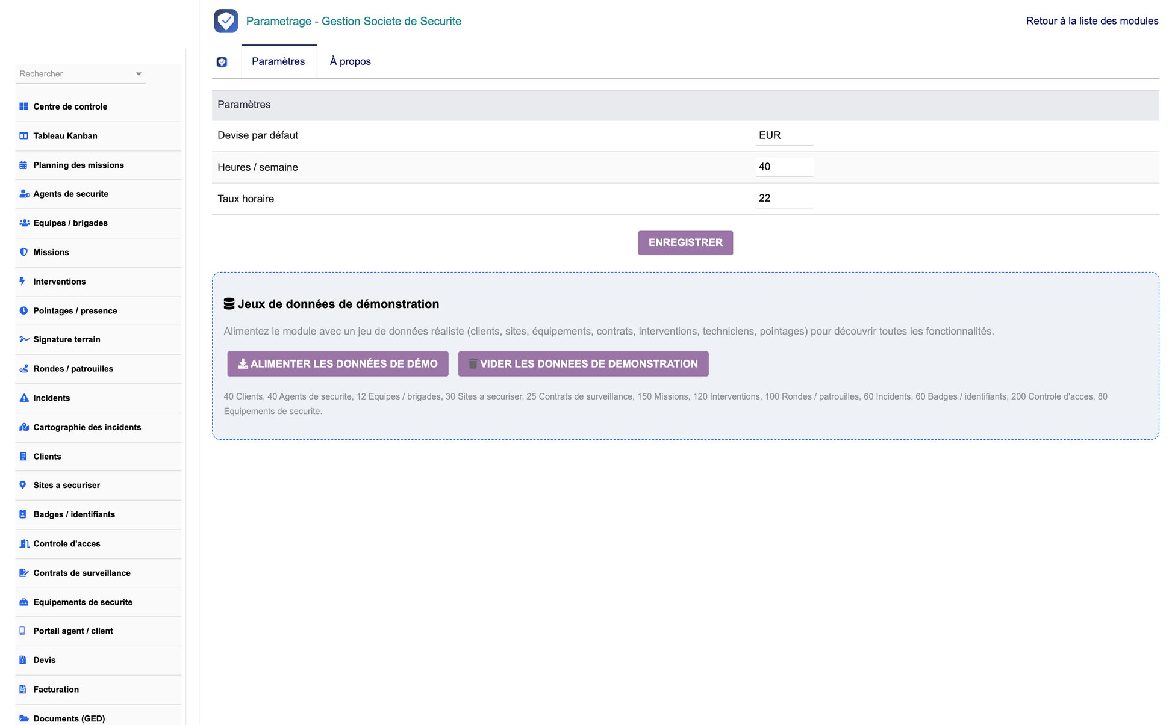Screen dimensions: 1172x725
Task: Select the Paramètres tab
Action: (x=279, y=61)
